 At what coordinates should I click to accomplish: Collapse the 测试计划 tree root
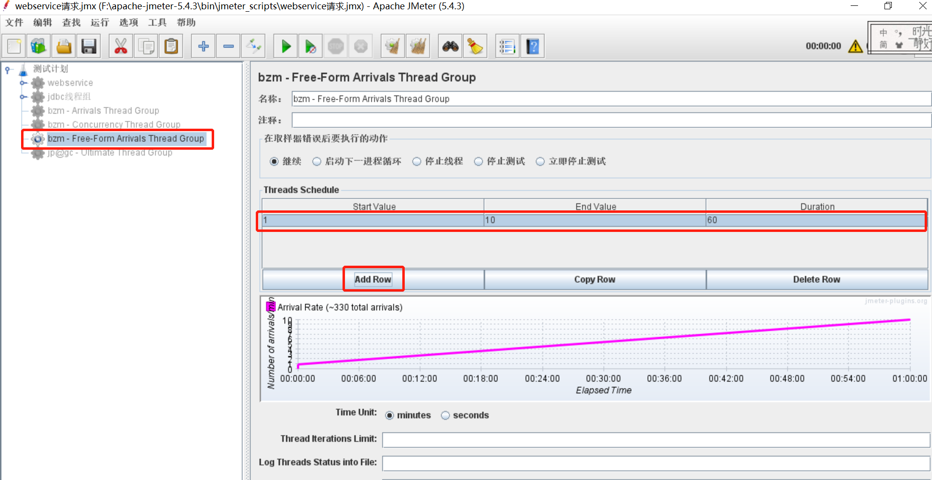click(8, 70)
